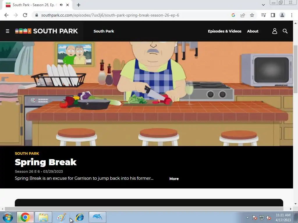Click the browser forward arrow
Viewport: 298px width, 223px height.
pyautogui.click(x=16, y=15)
